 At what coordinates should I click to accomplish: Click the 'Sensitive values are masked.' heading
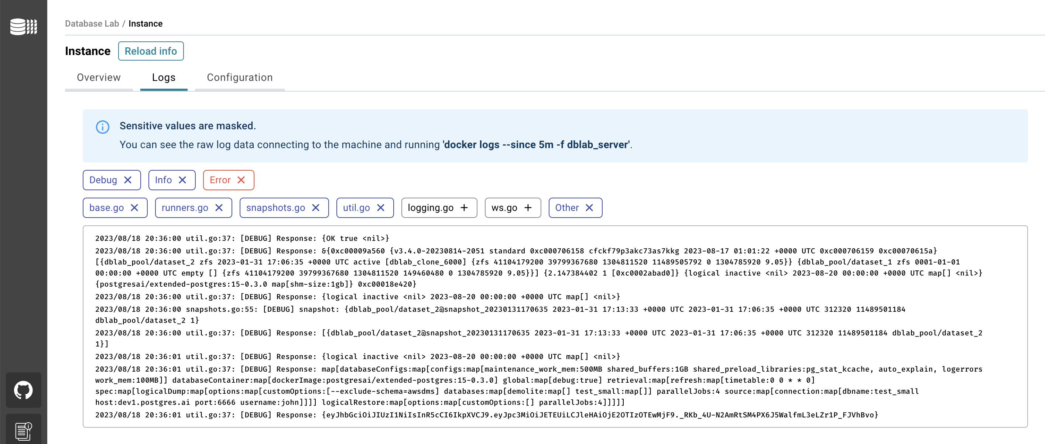point(188,126)
